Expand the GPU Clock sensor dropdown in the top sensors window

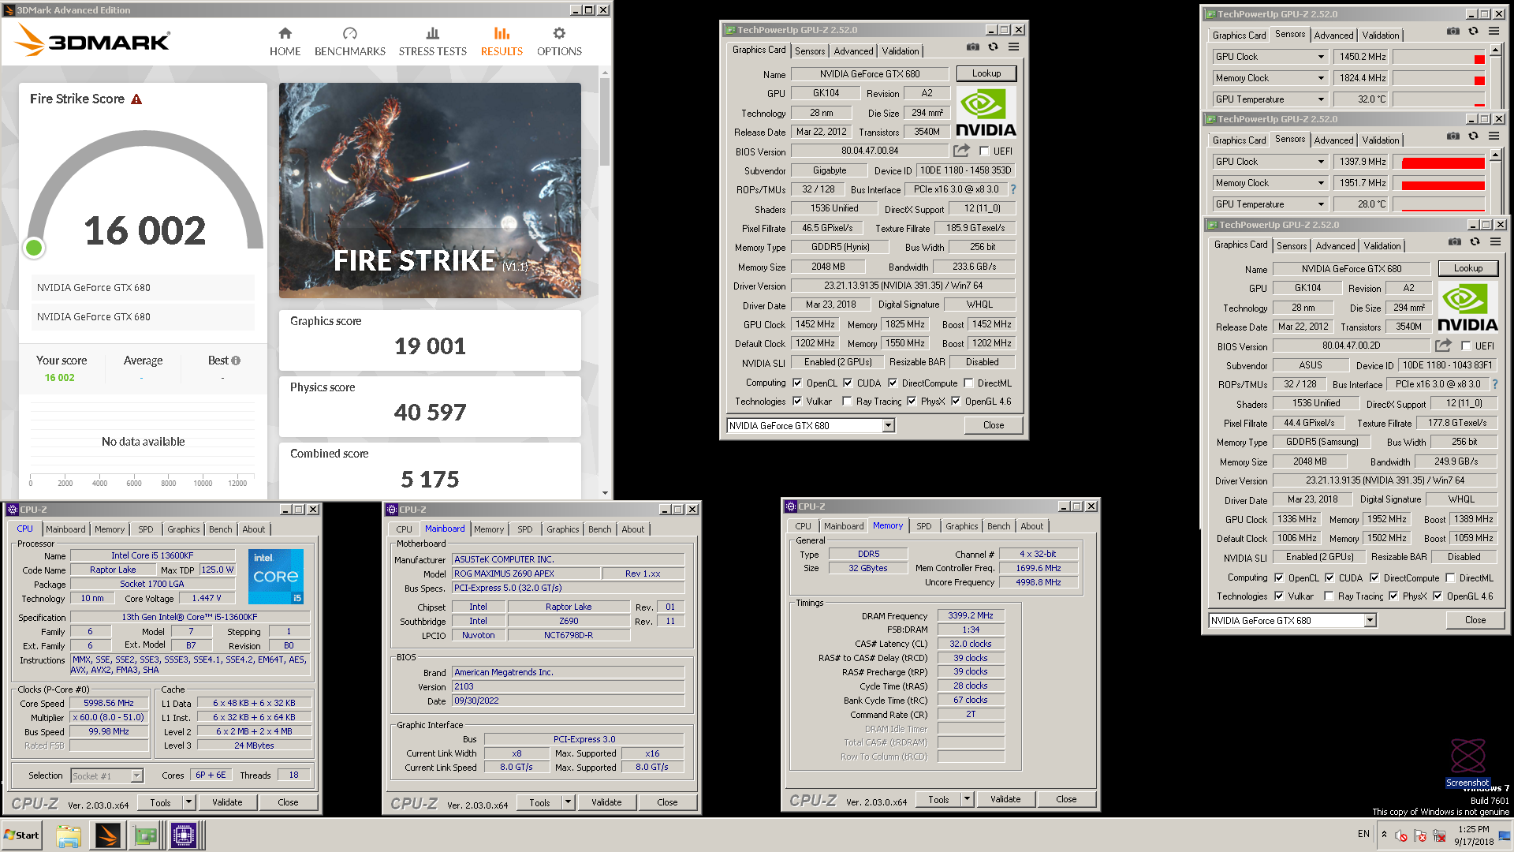1321,57
